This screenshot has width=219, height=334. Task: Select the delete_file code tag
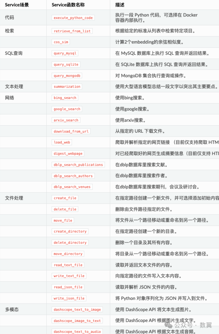pyautogui.click(x=65, y=209)
